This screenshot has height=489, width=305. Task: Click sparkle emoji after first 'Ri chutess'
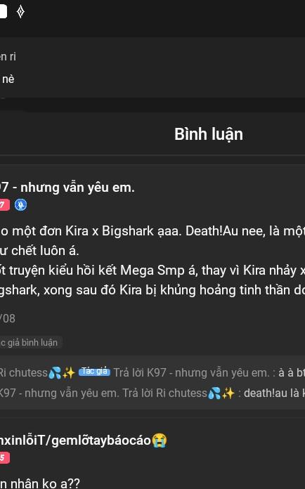(x=69, y=372)
